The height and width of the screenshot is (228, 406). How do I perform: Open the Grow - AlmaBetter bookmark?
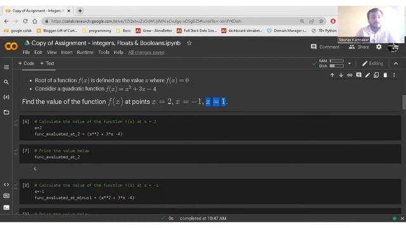click(x=154, y=31)
